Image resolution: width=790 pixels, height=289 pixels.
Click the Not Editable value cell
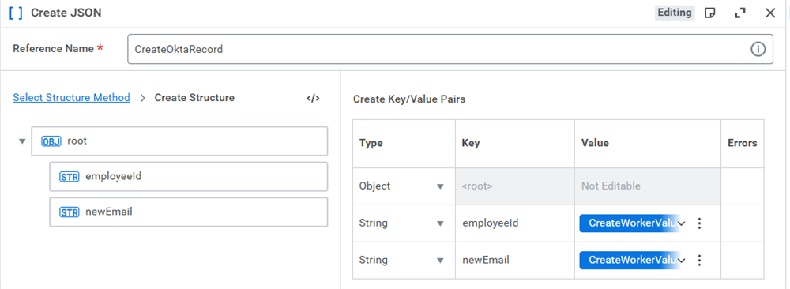tap(648, 186)
